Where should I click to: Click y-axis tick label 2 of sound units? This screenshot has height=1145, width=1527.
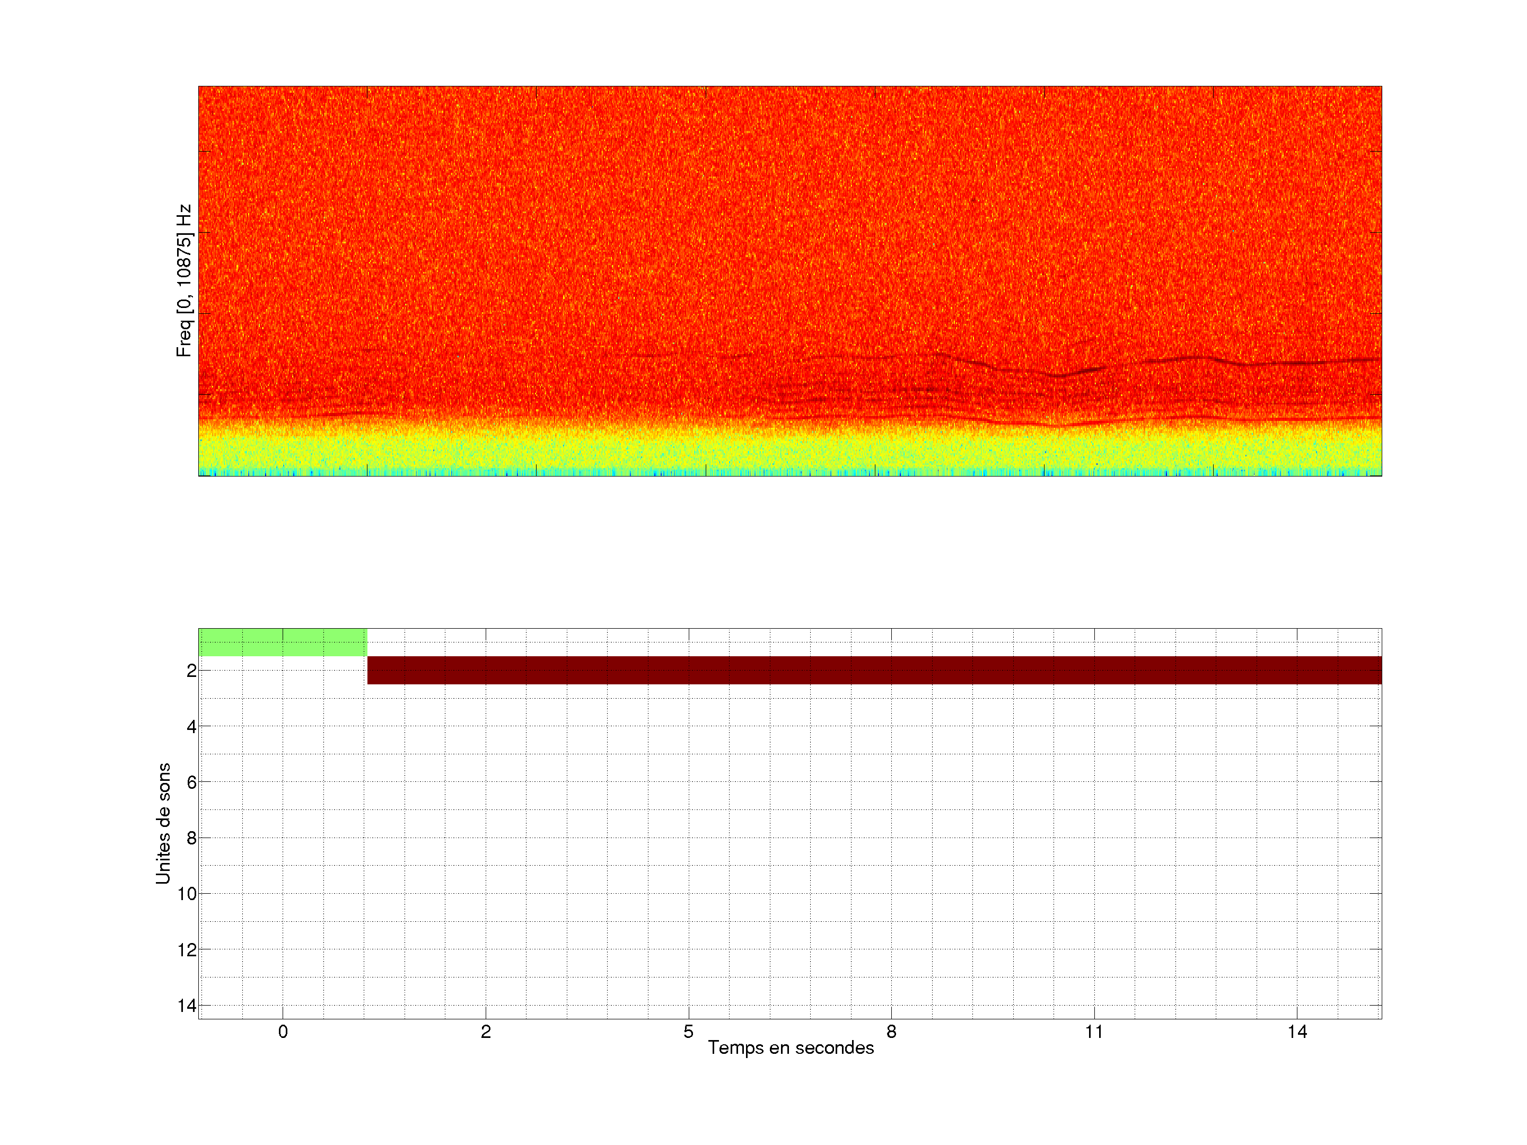coord(191,670)
